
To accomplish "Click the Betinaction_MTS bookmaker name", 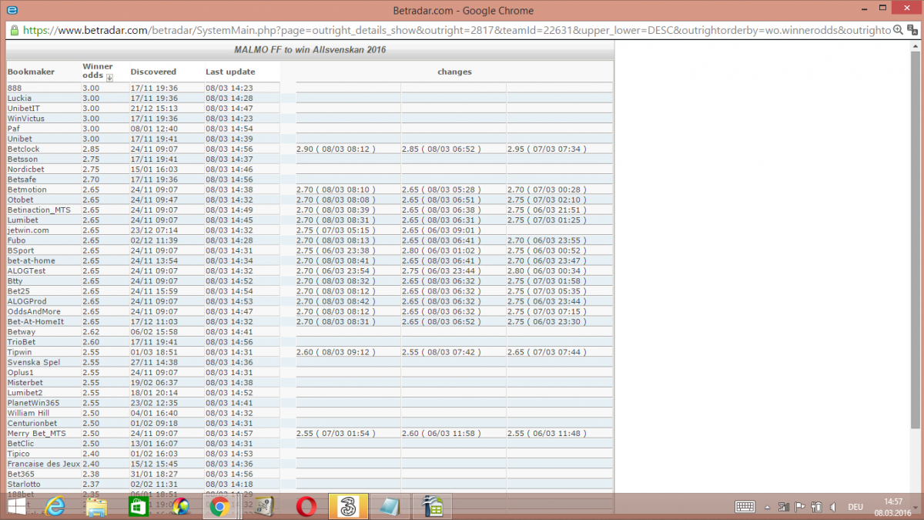I will tap(38, 210).
